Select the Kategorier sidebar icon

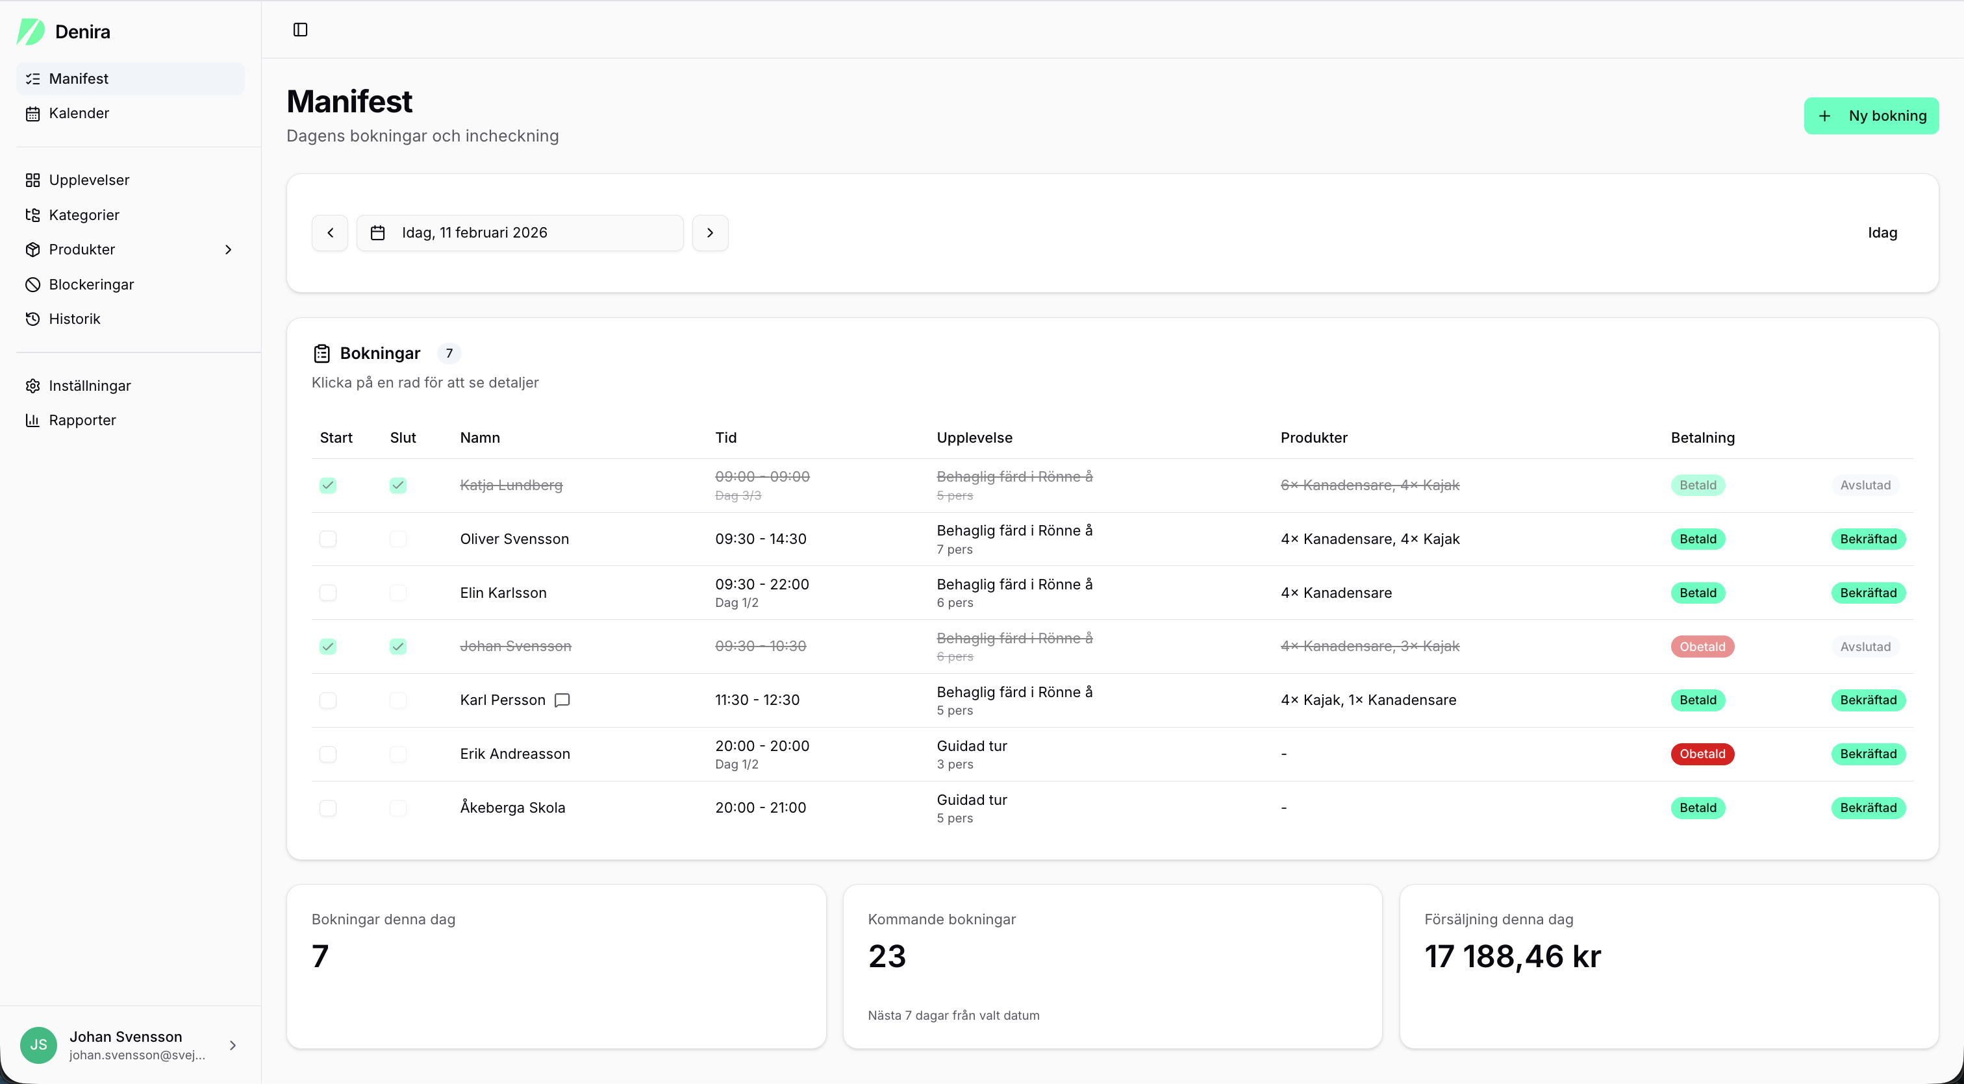tap(32, 215)
